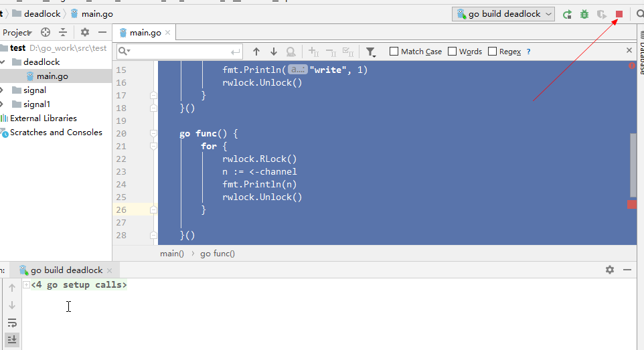This screenshot has height=350, width=644.
Task: Add selection for next occurrence icon
Action: (x=313, y=52)
